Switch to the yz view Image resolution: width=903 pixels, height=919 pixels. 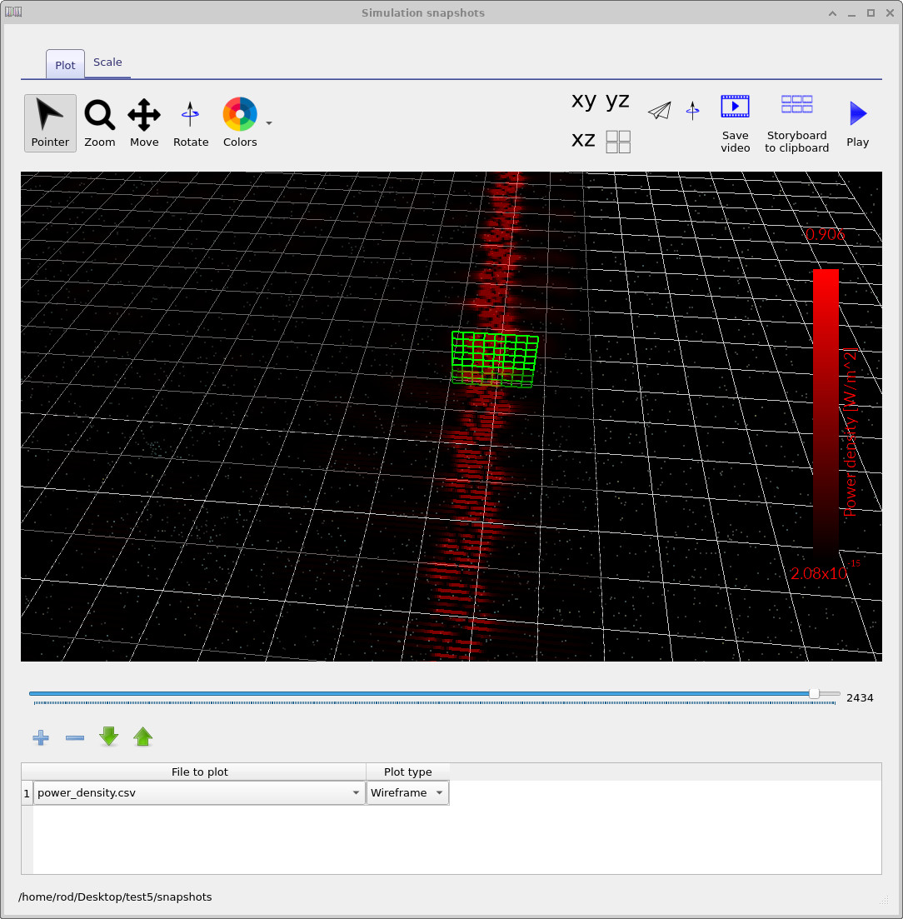616,100
